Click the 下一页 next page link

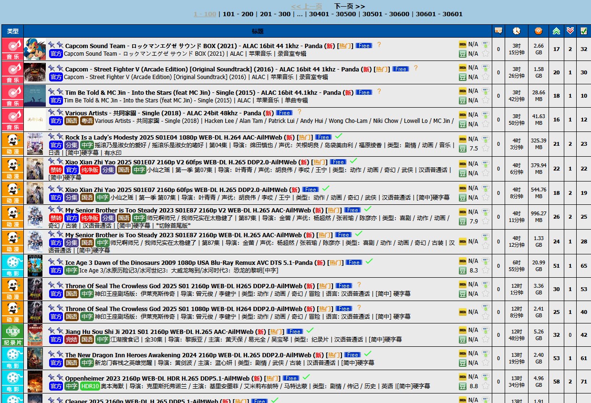(349, 6)
